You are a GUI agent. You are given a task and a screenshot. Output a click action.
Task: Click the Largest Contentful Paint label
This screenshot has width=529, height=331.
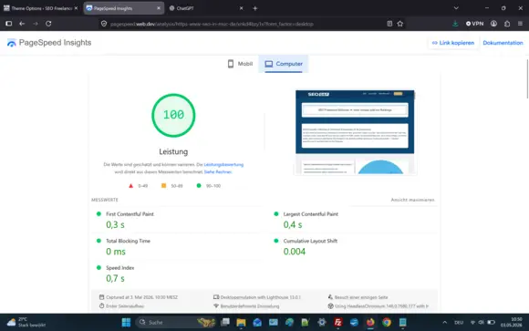click(x=311, y=214)
